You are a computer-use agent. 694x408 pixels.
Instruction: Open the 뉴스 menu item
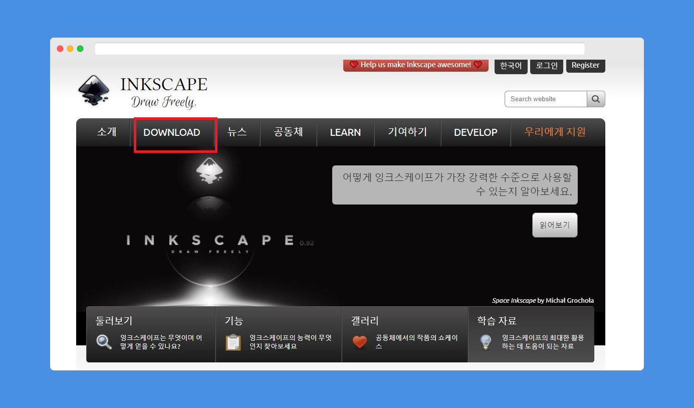[237, 132]
